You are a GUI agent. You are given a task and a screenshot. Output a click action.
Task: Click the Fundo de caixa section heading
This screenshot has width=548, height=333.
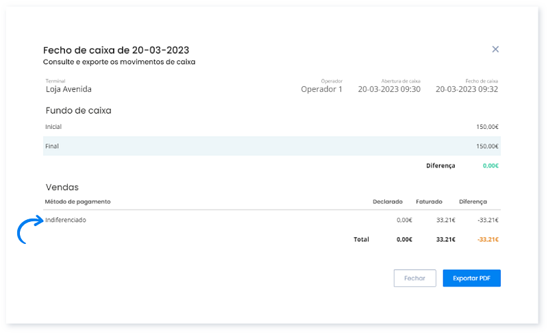tap(78, 110)
